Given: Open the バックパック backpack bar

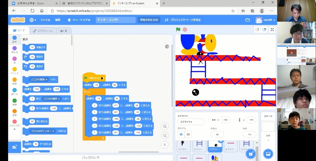Looking at the screenshot, I should [91, 158].
